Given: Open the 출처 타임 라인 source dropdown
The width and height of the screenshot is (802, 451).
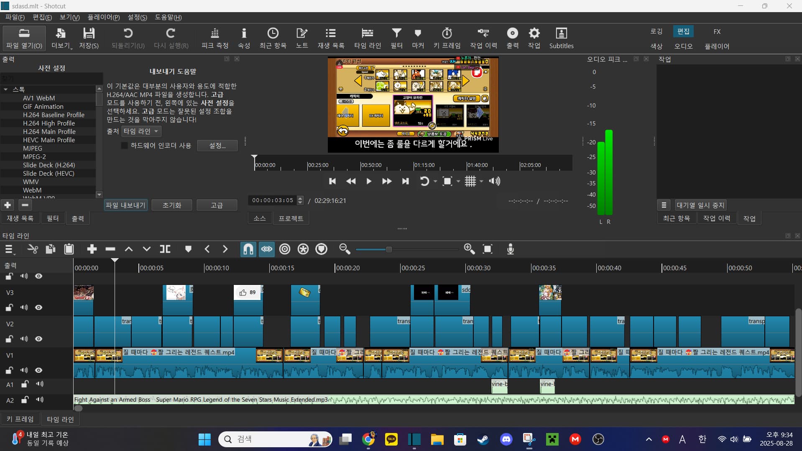Looking at the screenshot, I should pyautogui.click(x=141, y=131).
